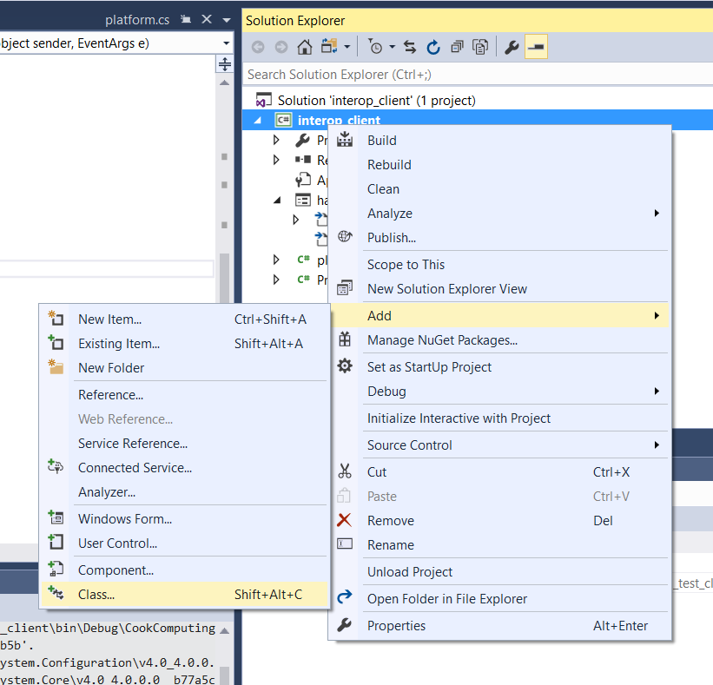Expand the platform C# file node
Viewport: 713px width, 685px height.
pos(276,260)
